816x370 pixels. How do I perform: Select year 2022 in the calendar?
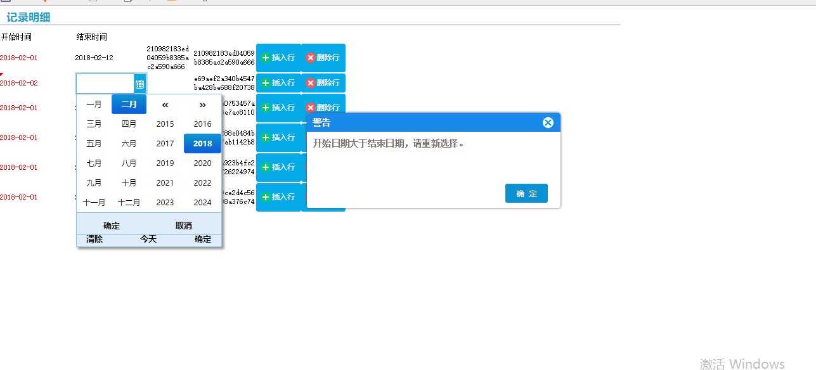tap(202, 183)
